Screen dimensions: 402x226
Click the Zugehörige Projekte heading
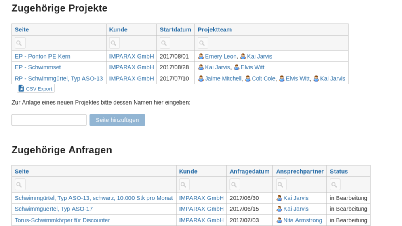pos(59,8)
